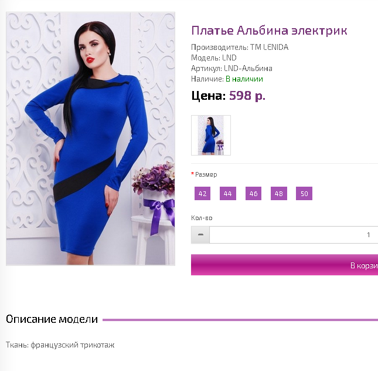Click the Кол-во quantity label
This screenshot has width=378, height=371.
tap(202, 218)
